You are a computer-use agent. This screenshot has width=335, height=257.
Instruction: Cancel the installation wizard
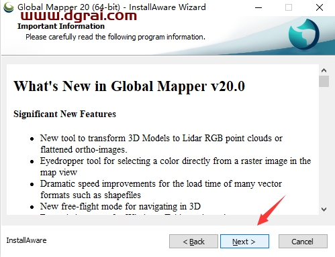tap(303, 241)
